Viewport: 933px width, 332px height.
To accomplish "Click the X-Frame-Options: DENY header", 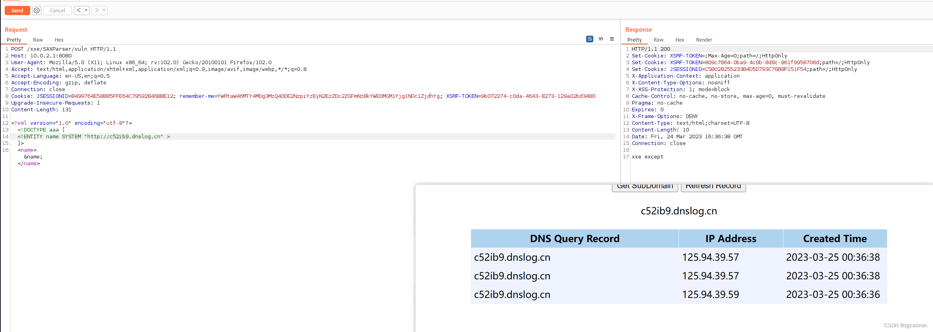I will [x=665, y=116].
